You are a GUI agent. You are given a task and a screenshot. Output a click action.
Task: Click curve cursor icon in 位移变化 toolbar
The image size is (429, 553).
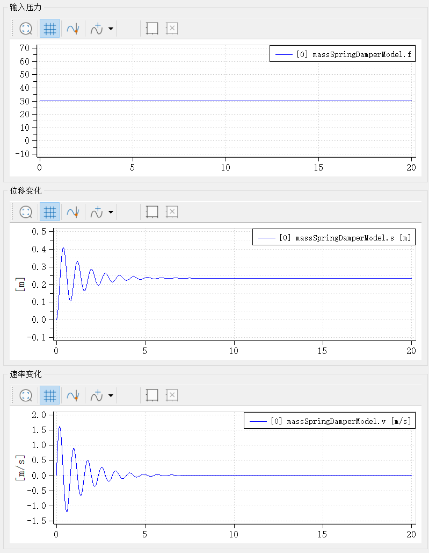tap(73, 212)
